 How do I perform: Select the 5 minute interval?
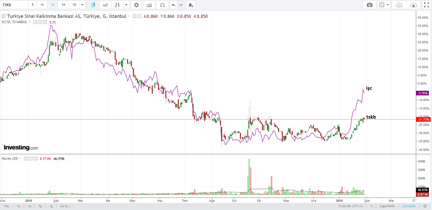click(33, 5)
